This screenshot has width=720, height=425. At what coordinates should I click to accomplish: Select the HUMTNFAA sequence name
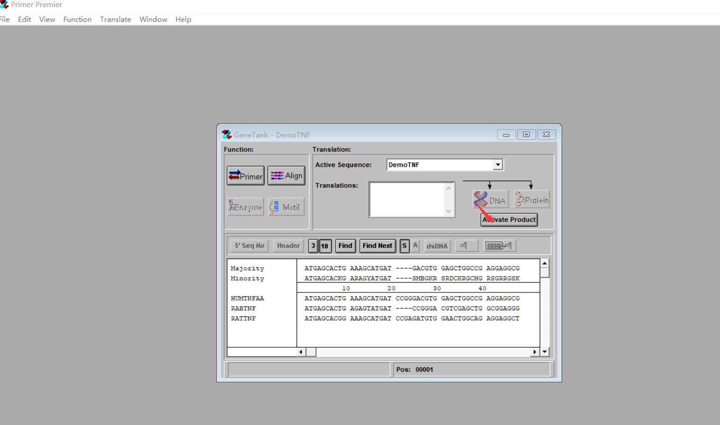tap(247, 299)
